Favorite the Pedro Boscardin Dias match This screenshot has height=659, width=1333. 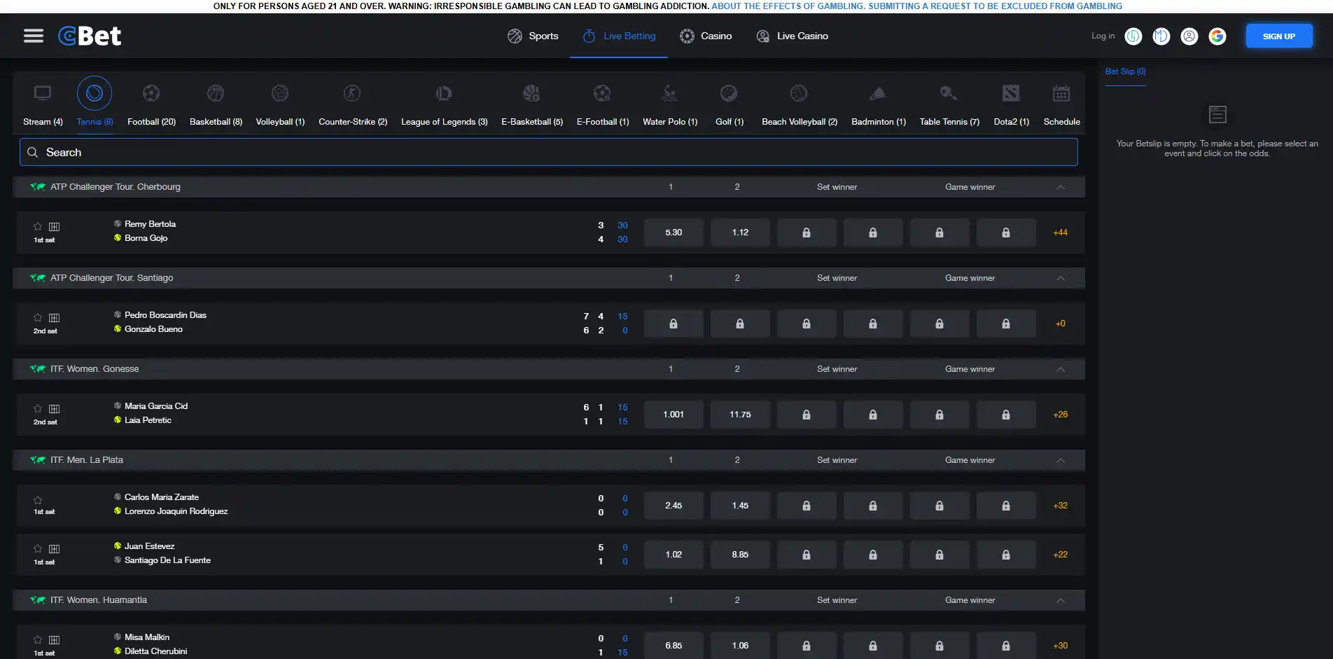38,317
